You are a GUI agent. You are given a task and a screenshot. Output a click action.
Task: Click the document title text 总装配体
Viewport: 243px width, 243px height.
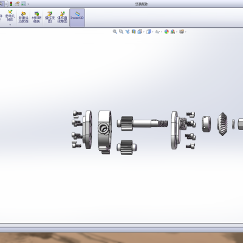tap(142, 4)
